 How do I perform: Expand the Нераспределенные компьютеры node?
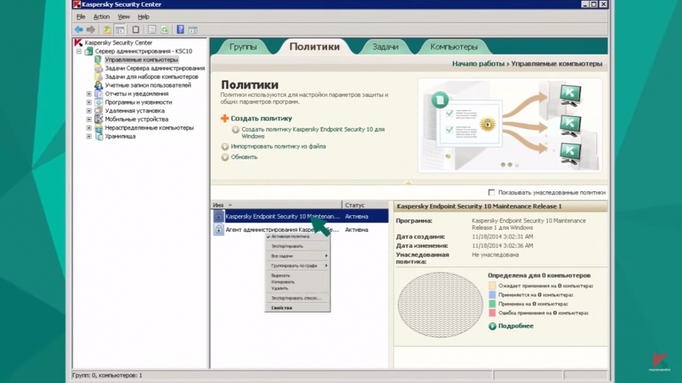(89, 128)
